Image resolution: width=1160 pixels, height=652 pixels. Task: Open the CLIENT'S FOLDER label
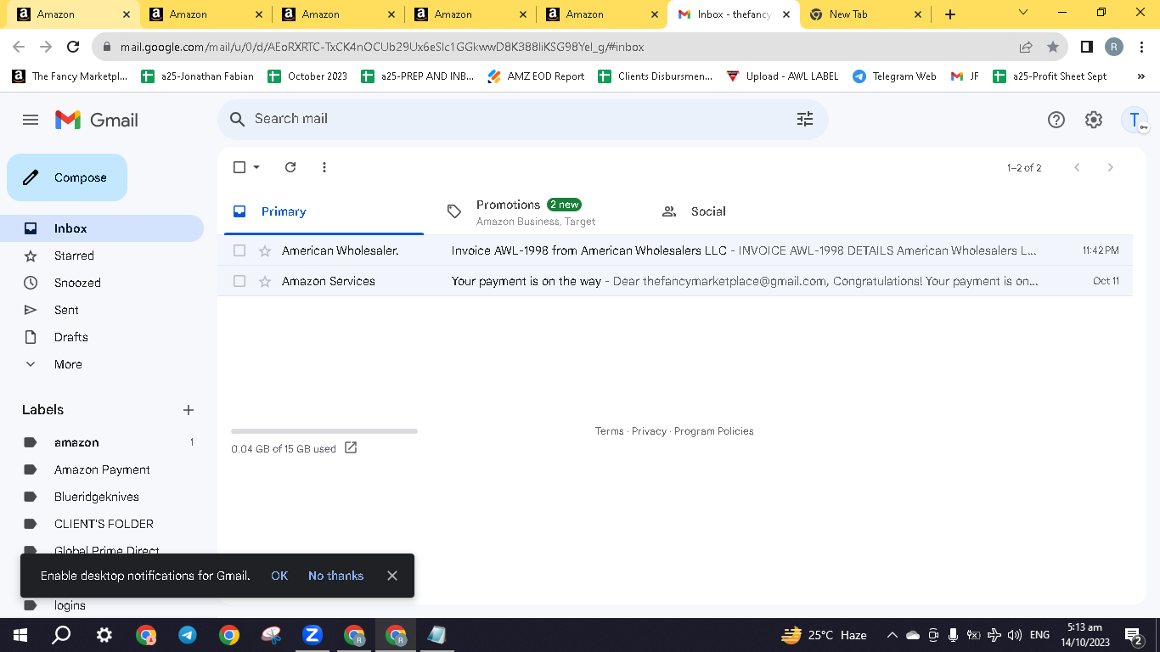[x=102, y=524]
